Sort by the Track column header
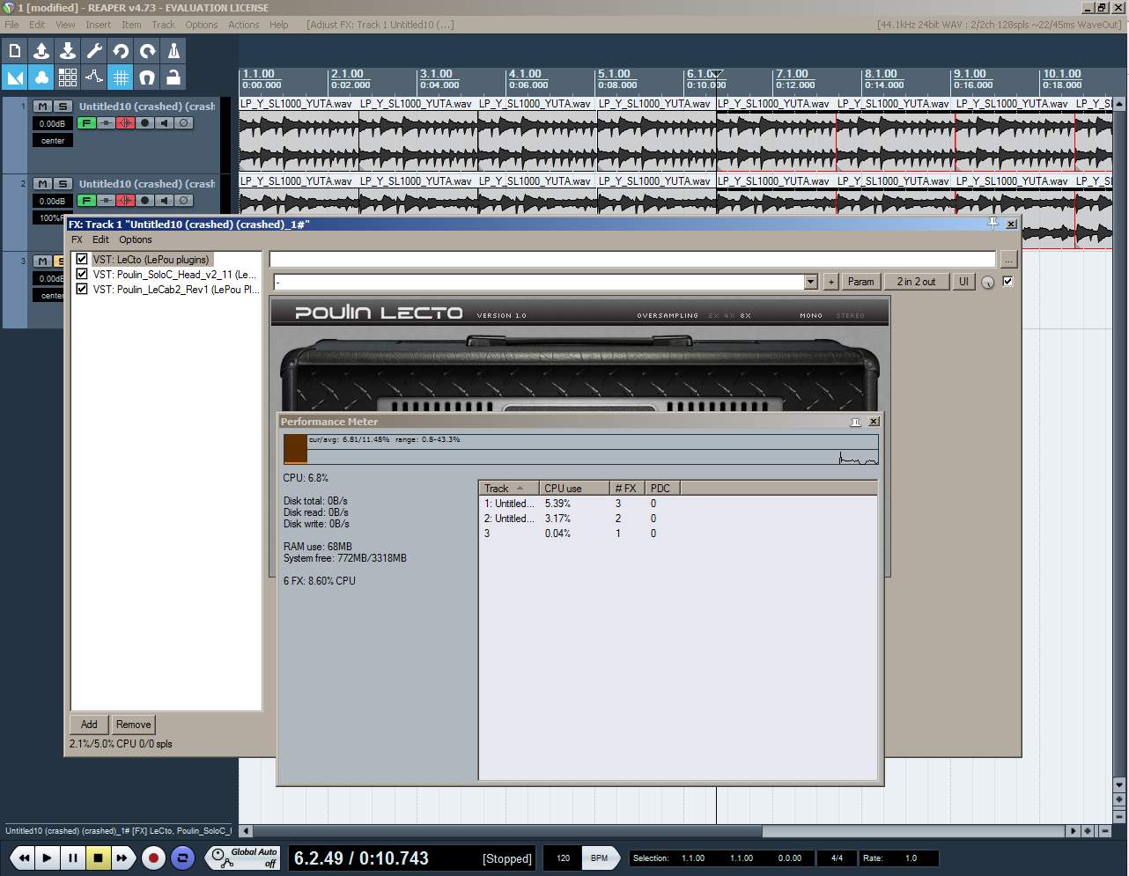1129x876 pixels. 504,488
